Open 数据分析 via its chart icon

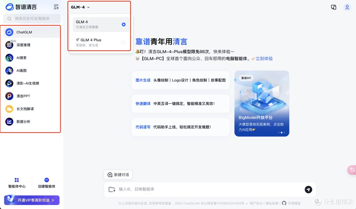[x=9, y=122]
